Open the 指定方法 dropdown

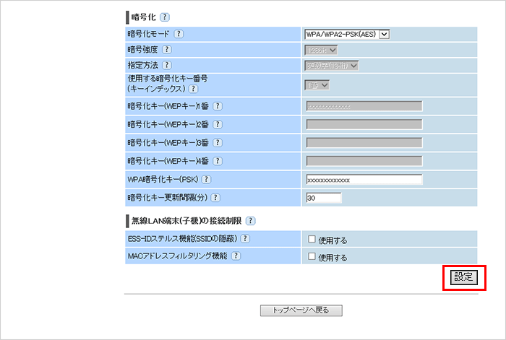point(332,66)
